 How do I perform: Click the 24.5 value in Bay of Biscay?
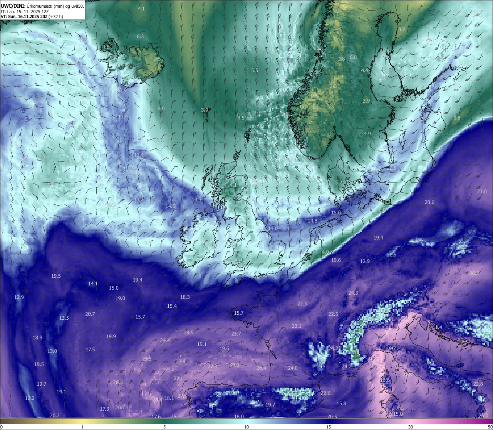[189, 332]
